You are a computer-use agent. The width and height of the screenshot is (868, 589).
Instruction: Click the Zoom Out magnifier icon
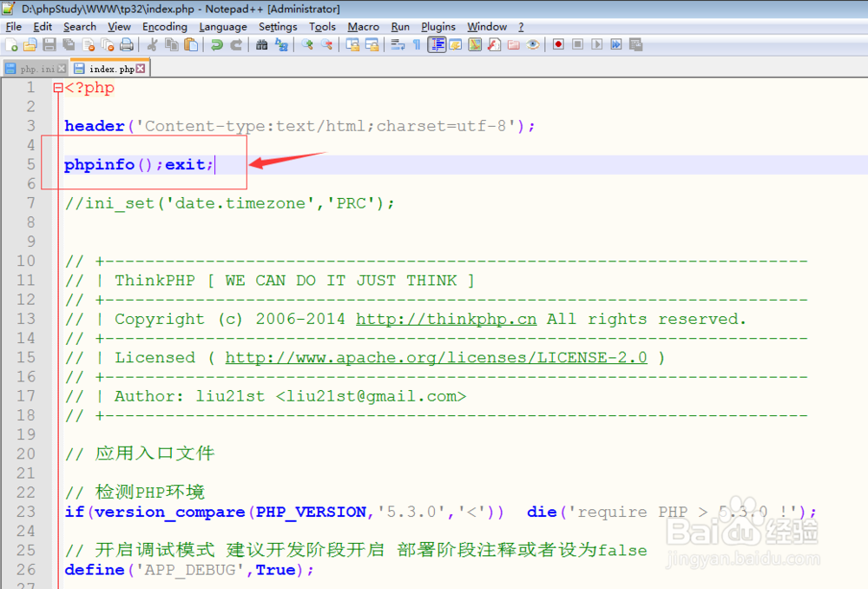[326, 45]
